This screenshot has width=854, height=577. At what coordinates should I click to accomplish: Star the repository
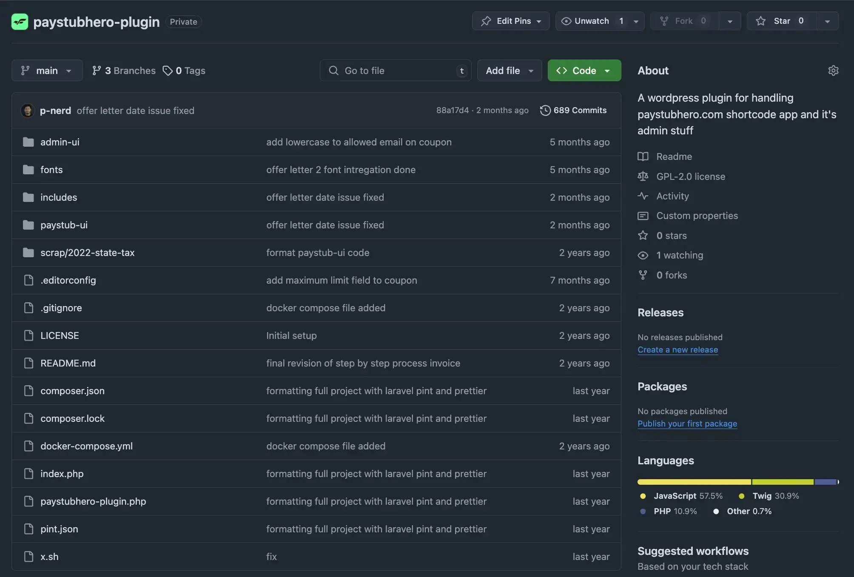782,21
